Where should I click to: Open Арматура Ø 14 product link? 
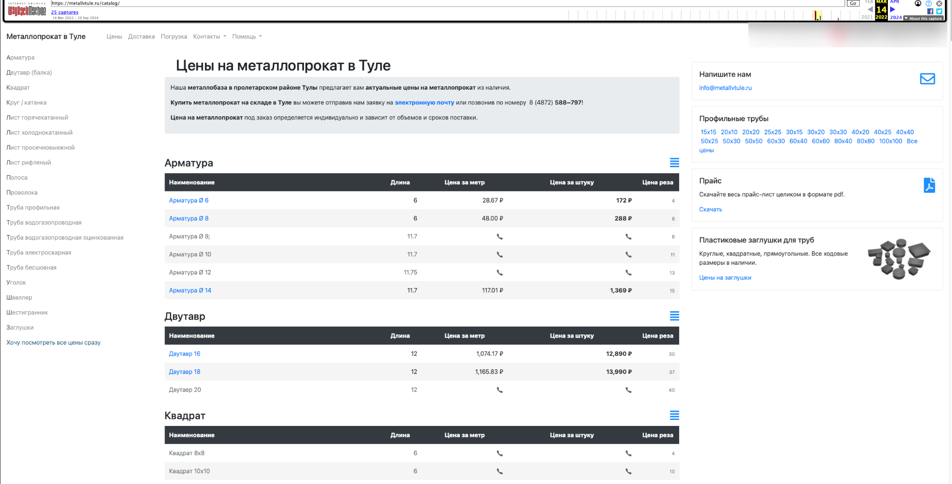(190, 290)
